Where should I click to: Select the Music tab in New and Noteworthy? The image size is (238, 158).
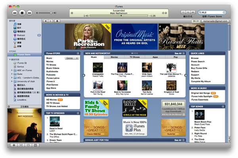[x=94, y=57]
